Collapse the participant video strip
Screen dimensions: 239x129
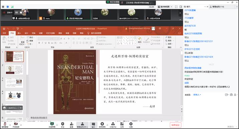coord(180,20)
